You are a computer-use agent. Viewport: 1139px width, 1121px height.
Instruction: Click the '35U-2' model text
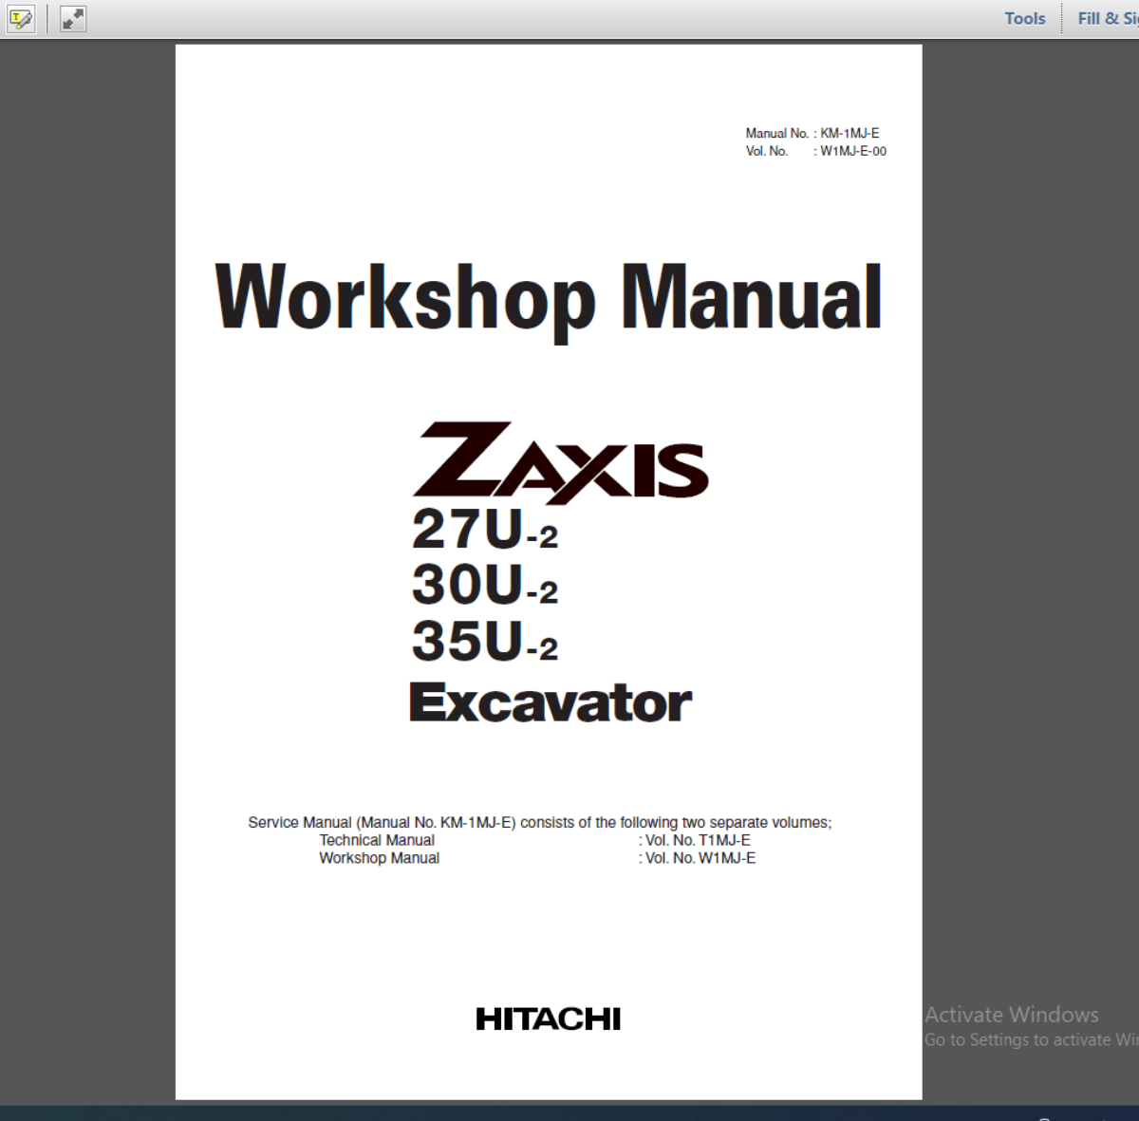(484, 642)
